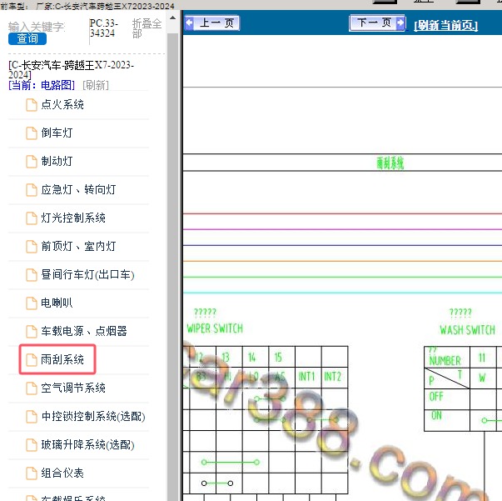Click the document icon beside 制动灯
The image size is (502, 501).
32,162
